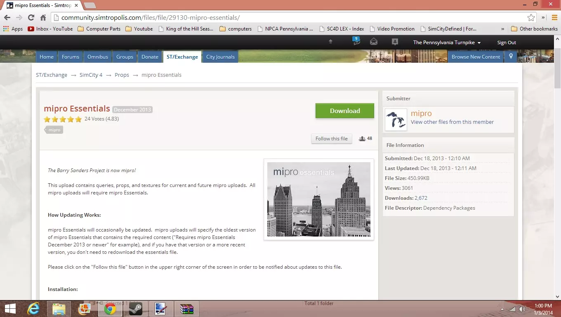This screenshot has height=317, width=561.
Task: Switch to the Chrome taskbar icon
Action: pyautogui.click(x=110, y=309)
